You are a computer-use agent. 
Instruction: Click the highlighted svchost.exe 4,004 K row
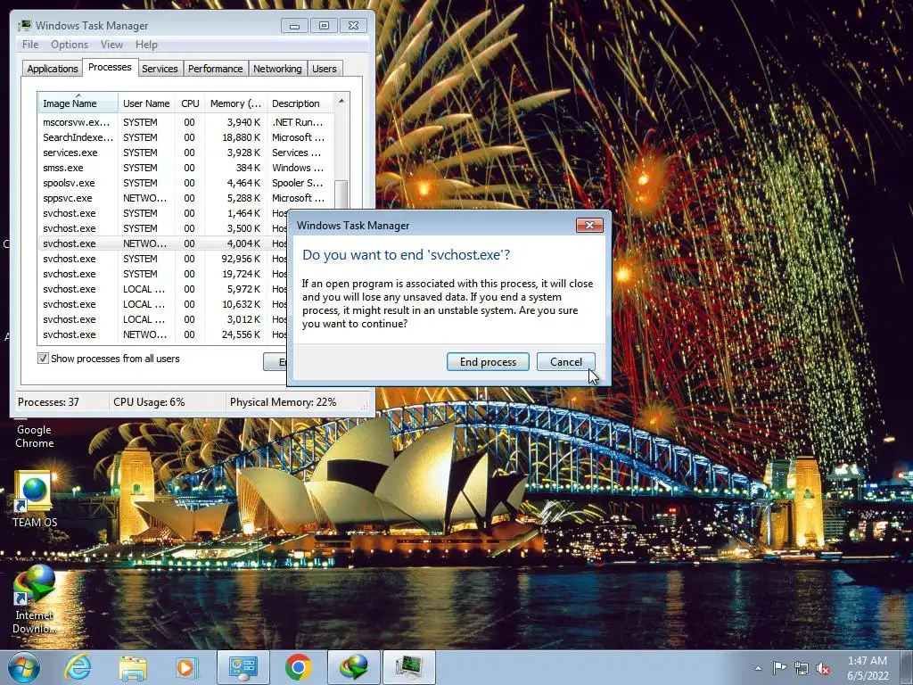tap(163, 243)
